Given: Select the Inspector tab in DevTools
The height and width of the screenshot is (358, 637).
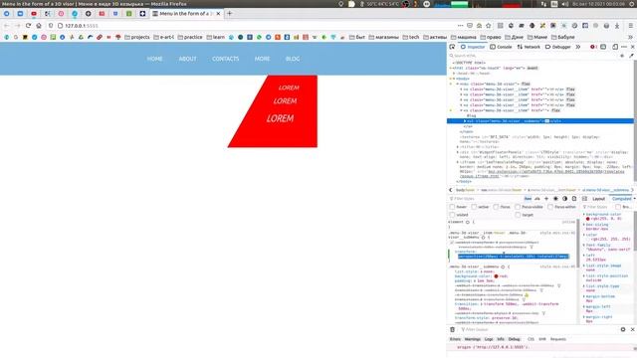Looking at the screenshot, I should pos(473,47).
